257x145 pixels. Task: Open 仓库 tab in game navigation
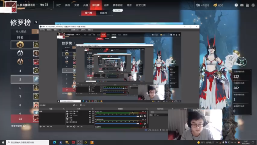point(106,5)
